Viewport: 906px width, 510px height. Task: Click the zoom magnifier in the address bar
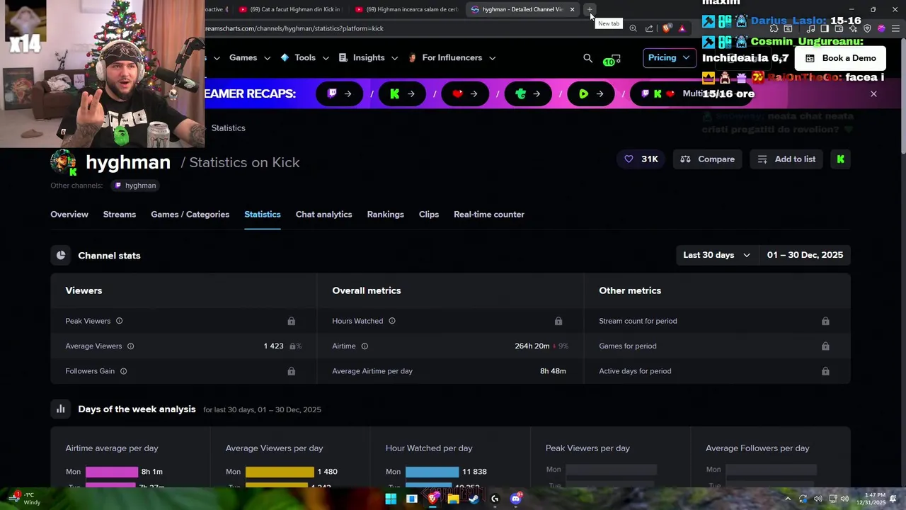633,28
